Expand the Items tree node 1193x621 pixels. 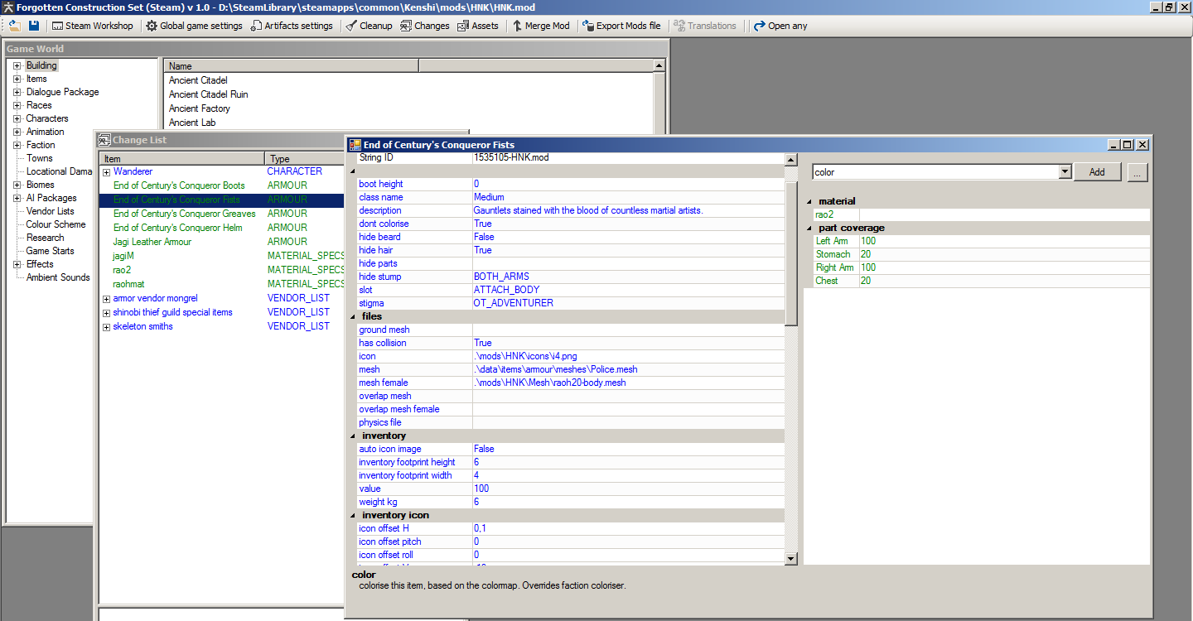tap(17, 79)
